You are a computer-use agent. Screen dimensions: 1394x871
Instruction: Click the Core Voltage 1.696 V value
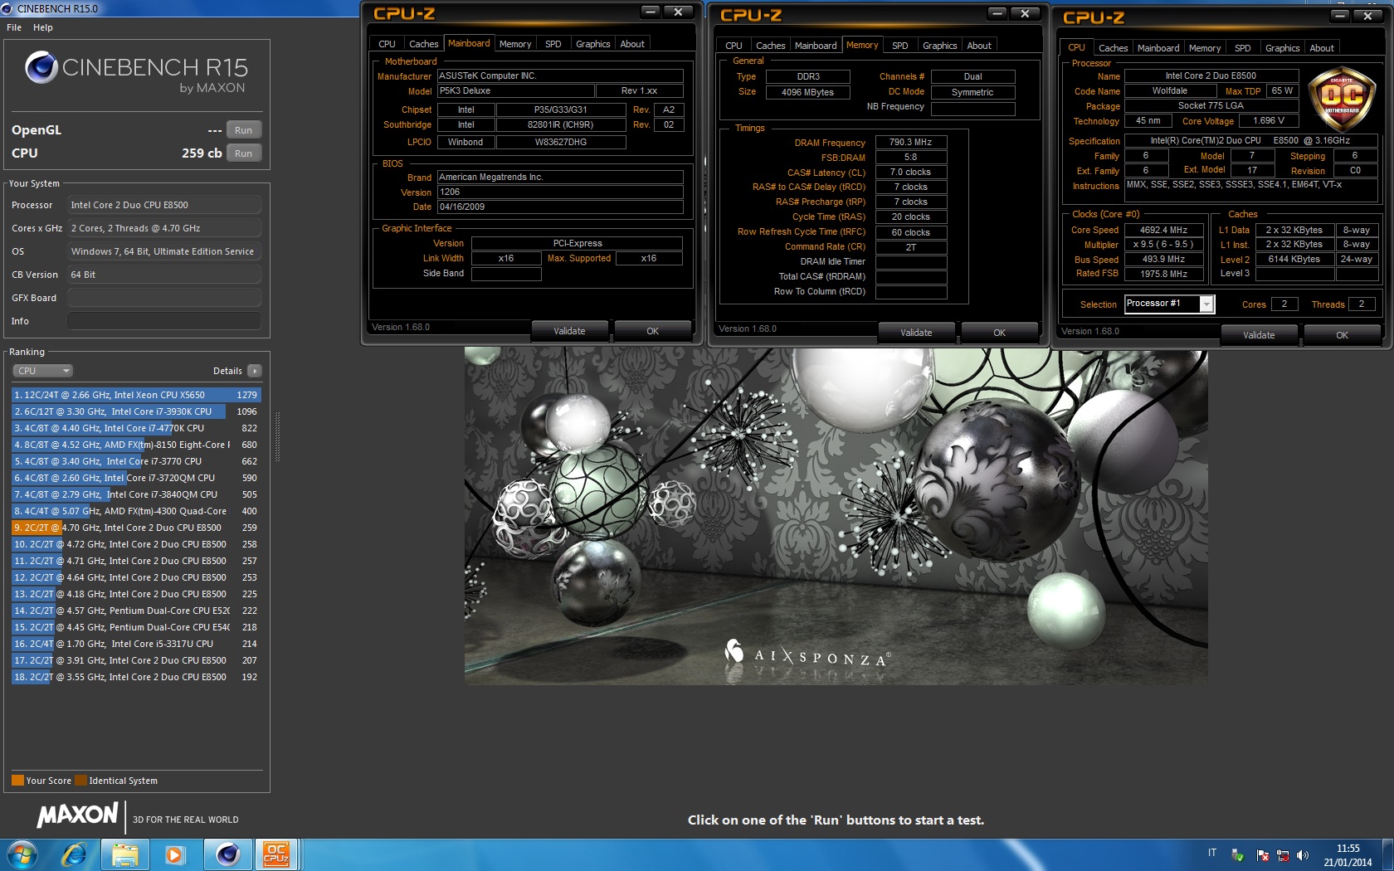coord(1268,120)
